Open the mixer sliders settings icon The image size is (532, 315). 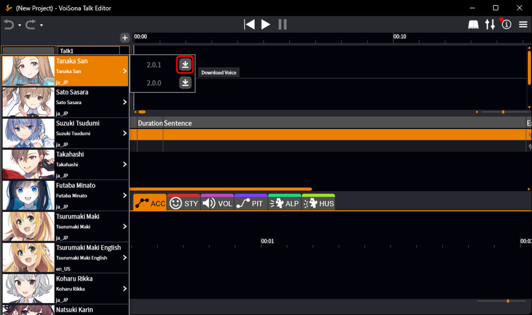point(490,25)
